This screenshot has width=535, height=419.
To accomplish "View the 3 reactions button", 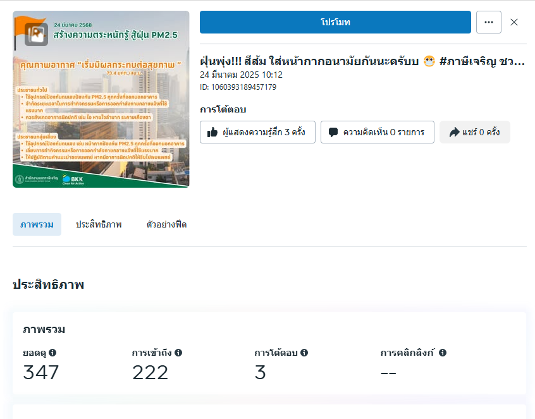I will pos(257,132).
